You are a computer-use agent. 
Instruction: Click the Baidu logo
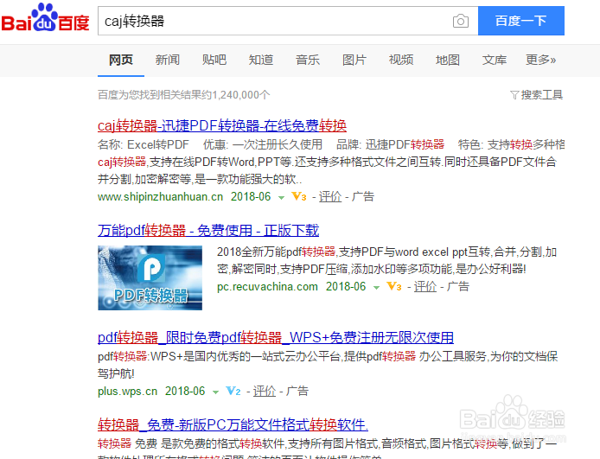tap(45, 17)
